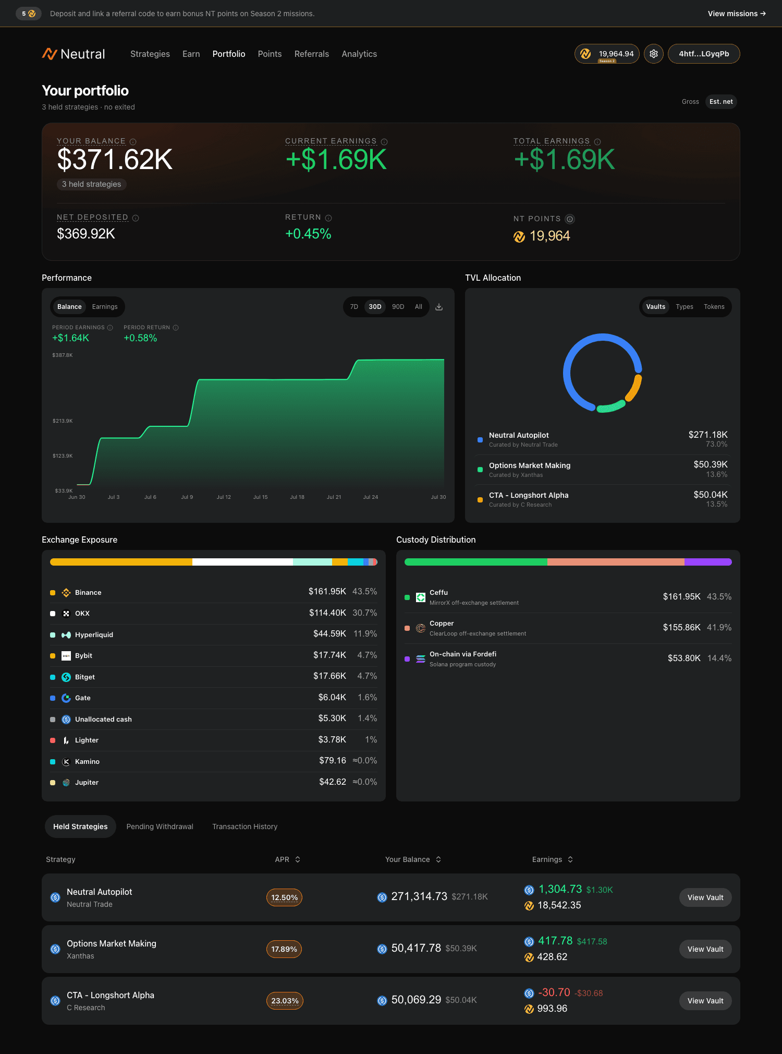The image size is (782, 1054).
Task: Open the Neutral logo home link
Action: click(x=74, y=54)
